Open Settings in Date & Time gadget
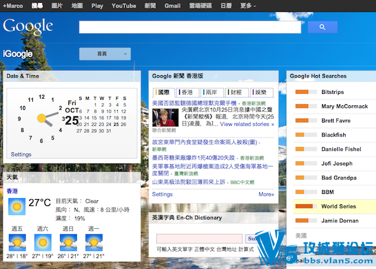 coord(21,154)
